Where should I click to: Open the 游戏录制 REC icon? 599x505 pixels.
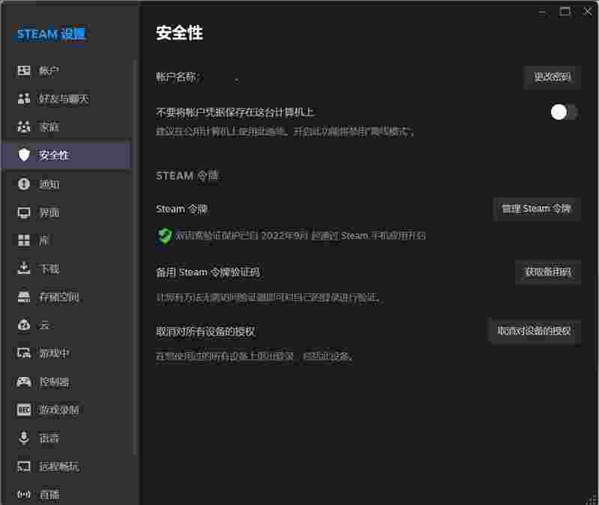(24, 409)
